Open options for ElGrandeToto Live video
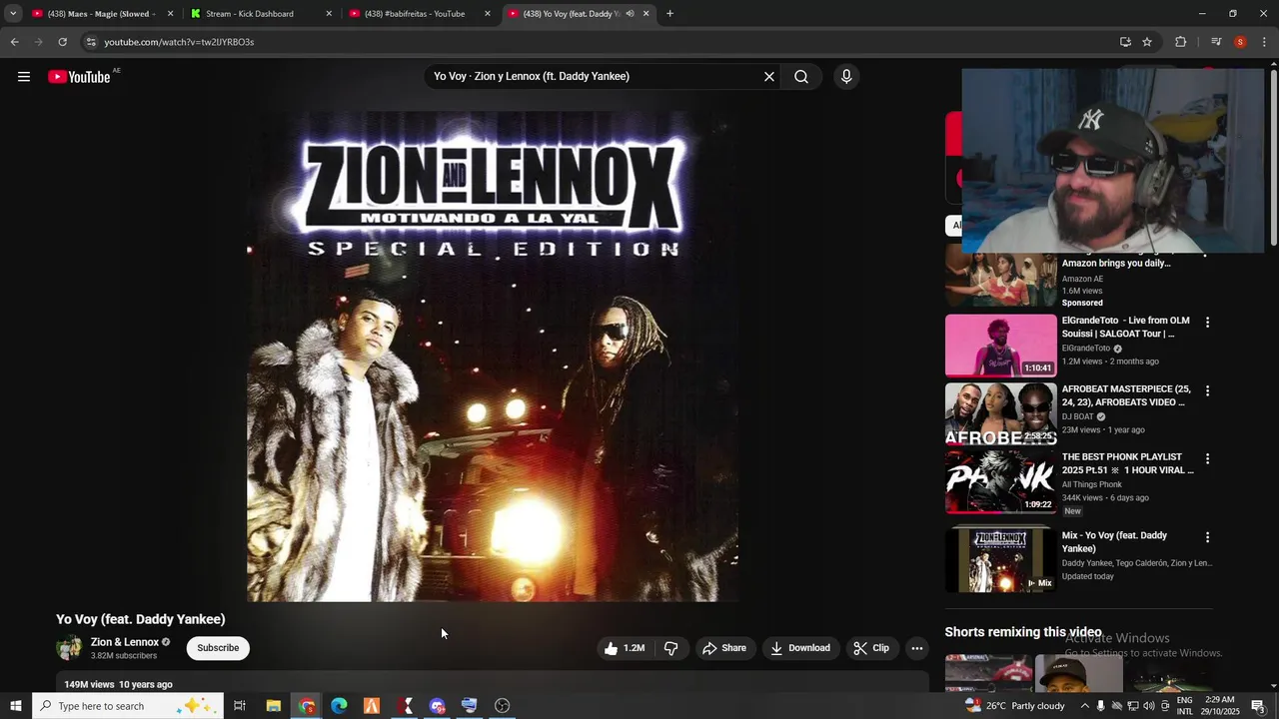The width and height of the screenshot is (1279, 719). click(x=1207, y=323)
